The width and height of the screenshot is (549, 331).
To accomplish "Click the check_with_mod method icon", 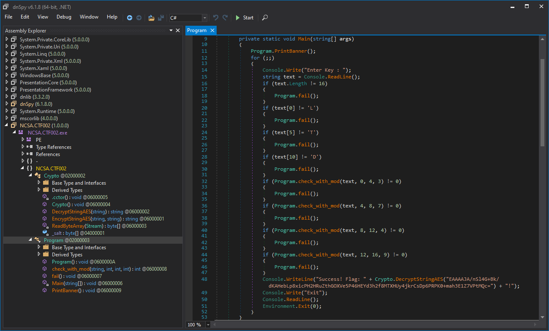I will pyautogui.click(x=45, y=269).
